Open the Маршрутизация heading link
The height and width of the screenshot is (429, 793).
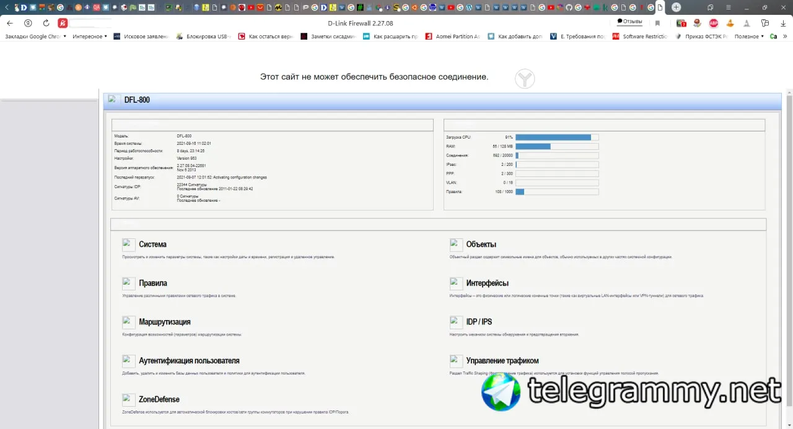(165, 322)
